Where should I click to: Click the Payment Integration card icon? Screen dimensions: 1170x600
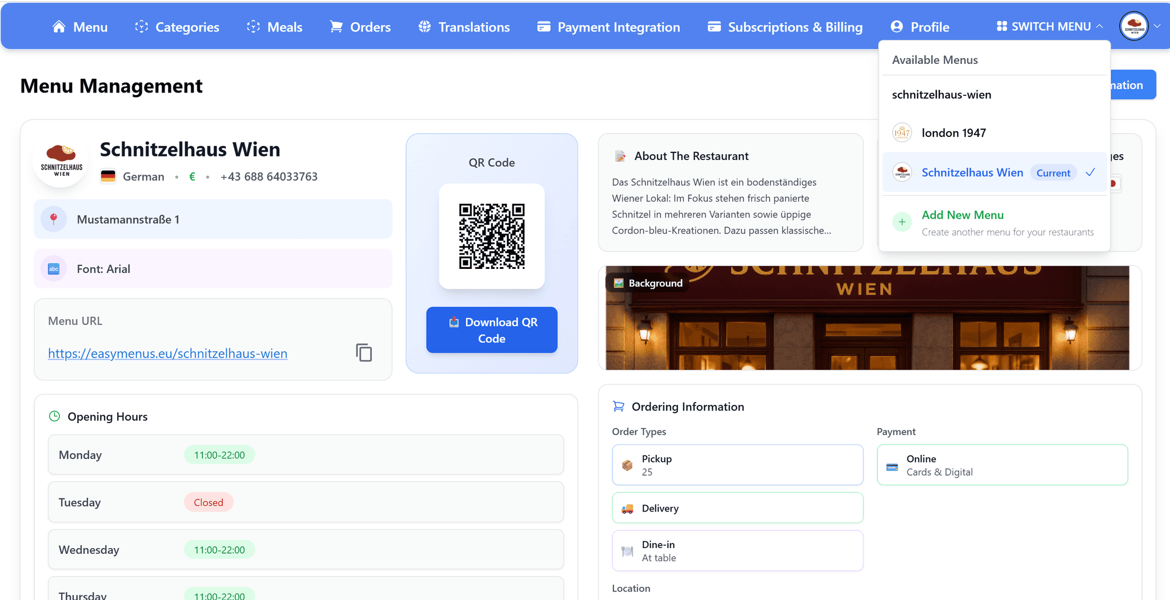(543, 26)
